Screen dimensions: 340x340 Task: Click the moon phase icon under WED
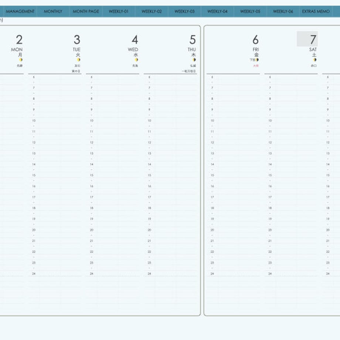pyautogui.click(x=136, y=59)
